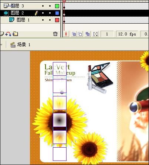Screen dimensions: 149x165
Task: Click the mask layer icon of 图层 2
Action: [x=6, y=13]
